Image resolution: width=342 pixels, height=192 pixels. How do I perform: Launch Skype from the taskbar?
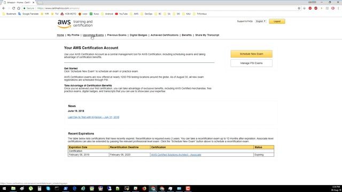coord(48,188)
